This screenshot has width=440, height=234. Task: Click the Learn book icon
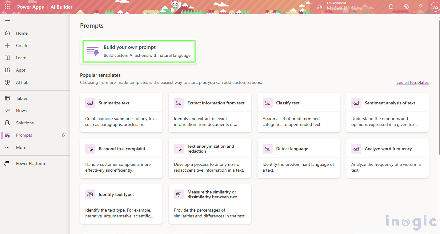[x=7, y=58]
